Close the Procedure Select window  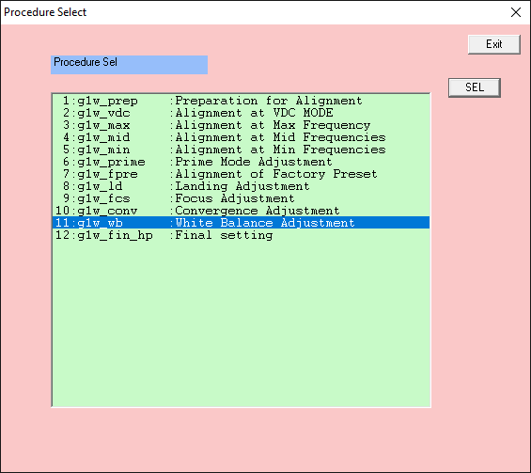(515, 12)
